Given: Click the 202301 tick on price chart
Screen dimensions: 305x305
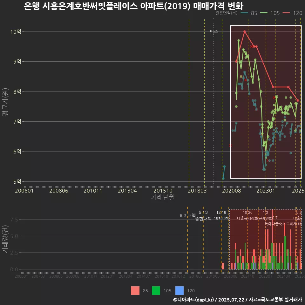Looking at the screenshot, I should pyautogui.click(x=266, y=191).
